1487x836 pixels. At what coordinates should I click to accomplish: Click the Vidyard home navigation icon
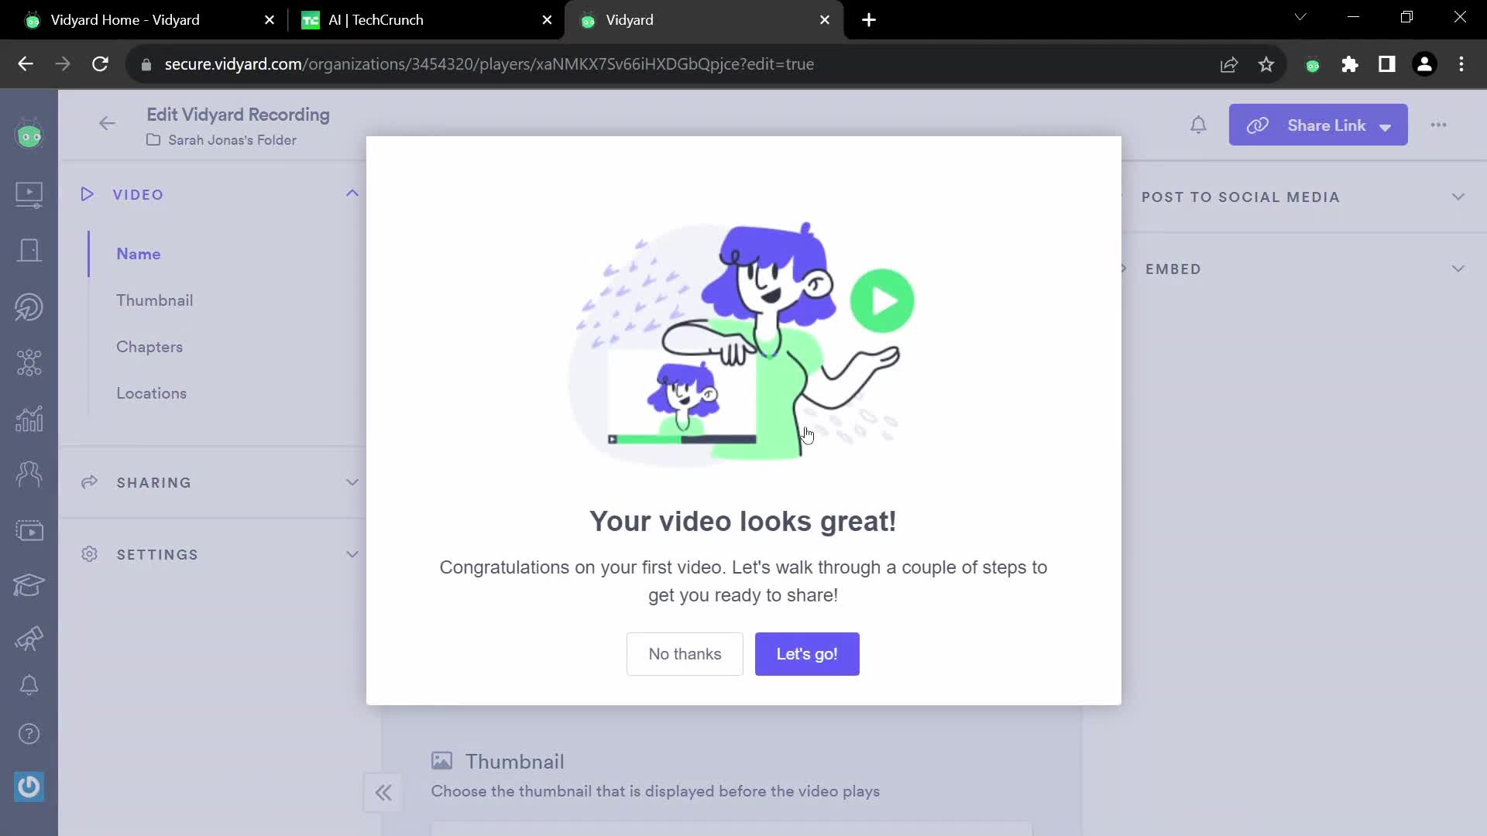[x=29, y=134]
